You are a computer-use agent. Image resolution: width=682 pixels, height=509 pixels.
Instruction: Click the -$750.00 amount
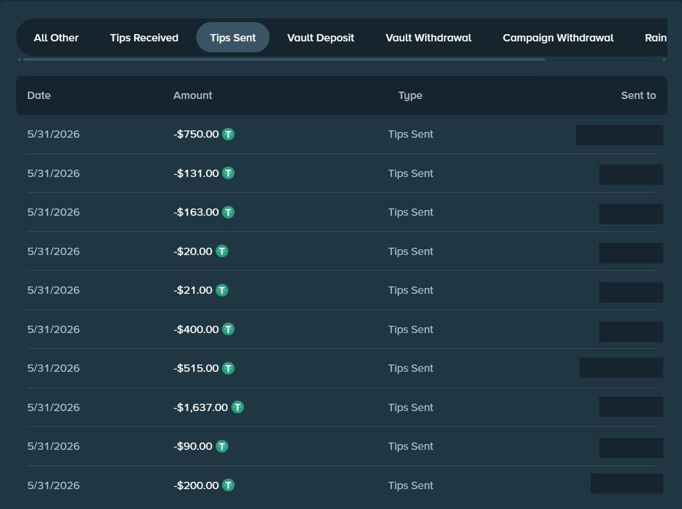coord(196,134)
